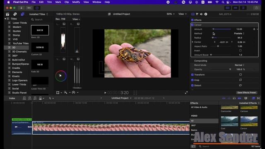Select the 360° effects category
265x149 pixels.
point(193,125)
